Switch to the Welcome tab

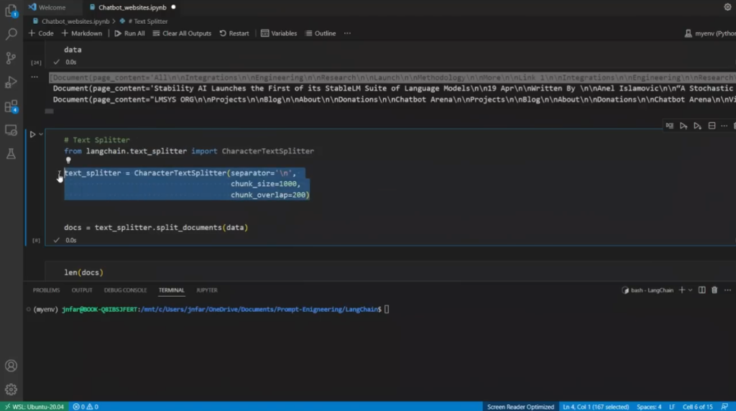tap(51, 7)
